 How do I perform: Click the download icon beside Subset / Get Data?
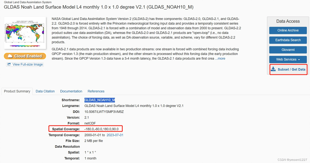pyautogui.click(x=273, y=69)
